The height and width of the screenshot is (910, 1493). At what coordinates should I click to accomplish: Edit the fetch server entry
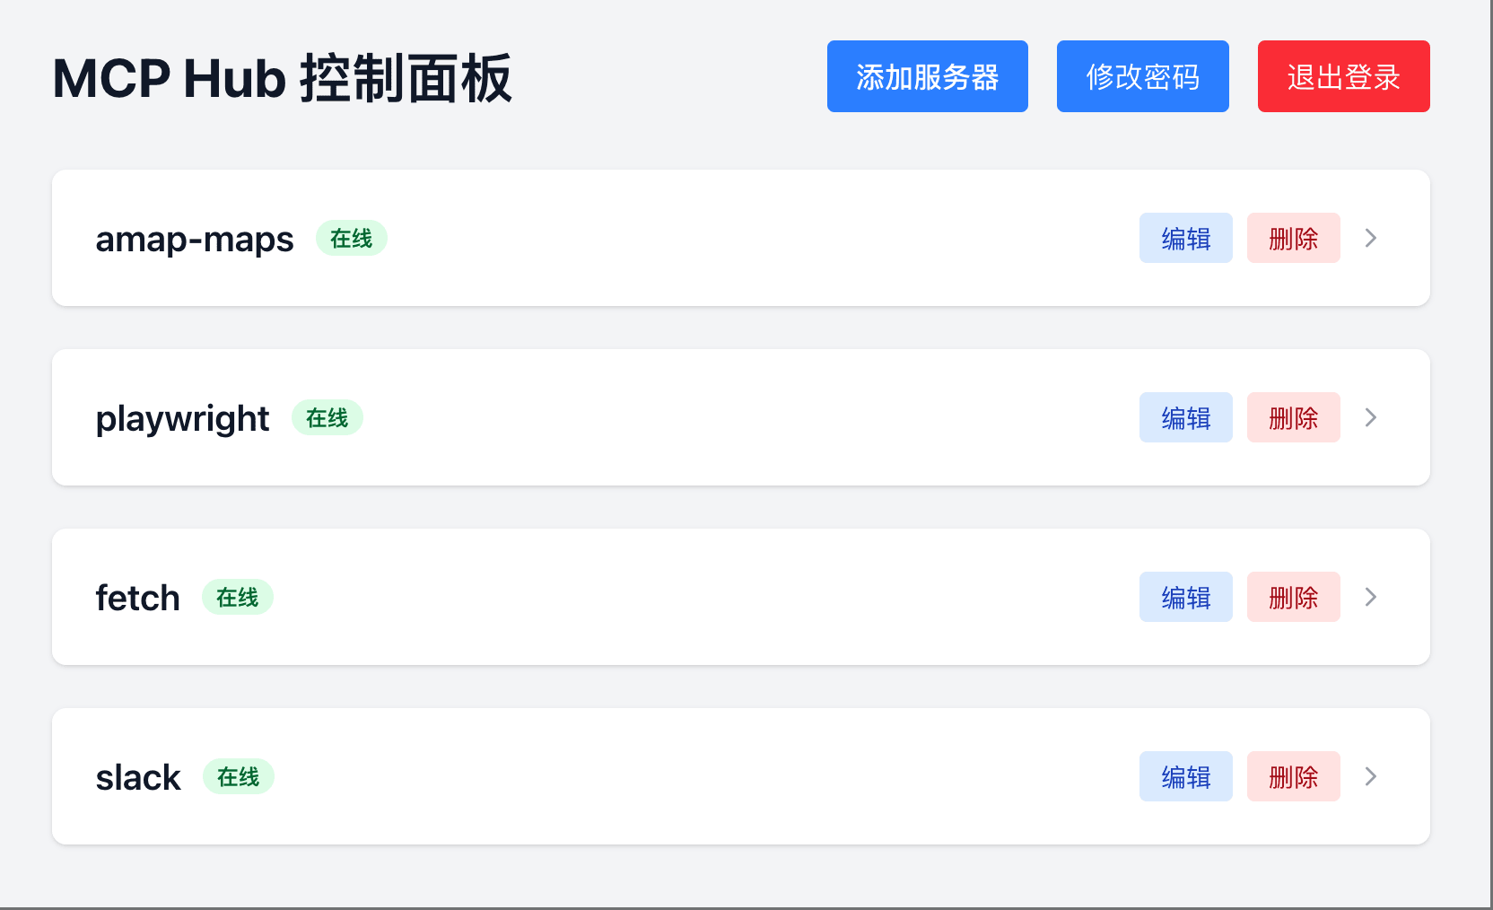pos(1185,597)
